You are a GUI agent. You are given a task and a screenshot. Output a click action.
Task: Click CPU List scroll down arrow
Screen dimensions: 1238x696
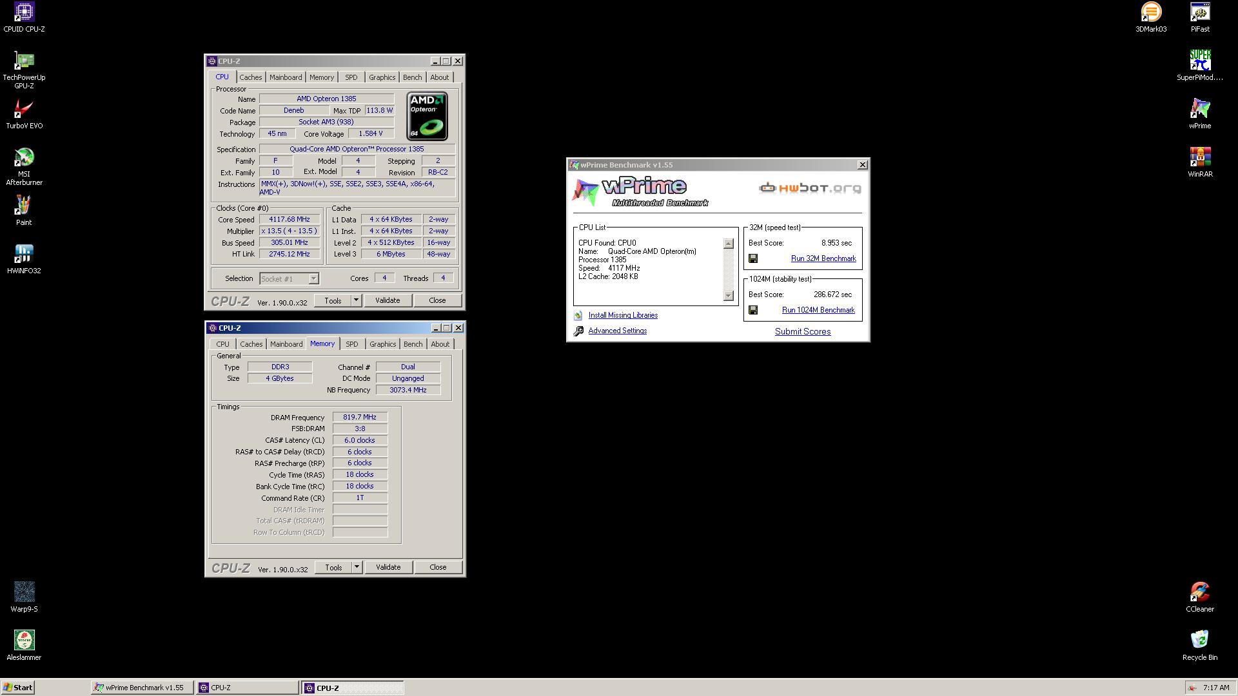point(729,296)
